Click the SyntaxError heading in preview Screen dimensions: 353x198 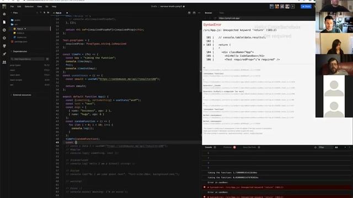[212, 25]
